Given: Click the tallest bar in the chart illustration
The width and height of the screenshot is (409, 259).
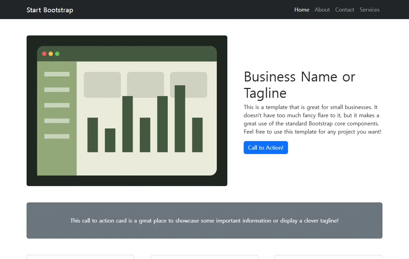Looking at the screenshot, I should [x=180, y=119].
